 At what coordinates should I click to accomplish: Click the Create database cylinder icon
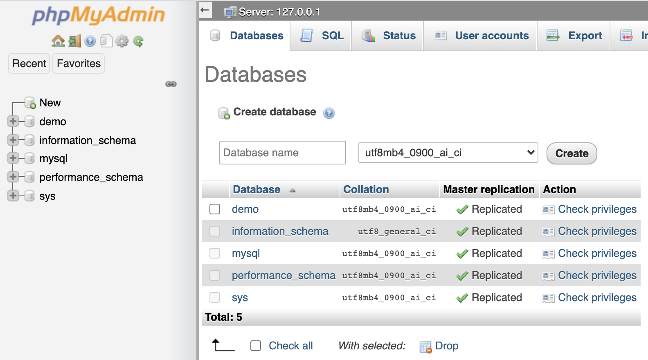[224, 113]
